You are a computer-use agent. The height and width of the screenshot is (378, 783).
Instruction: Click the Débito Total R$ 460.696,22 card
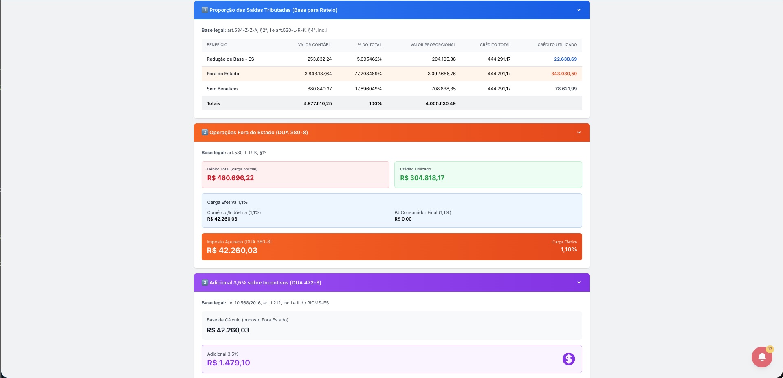295,175
